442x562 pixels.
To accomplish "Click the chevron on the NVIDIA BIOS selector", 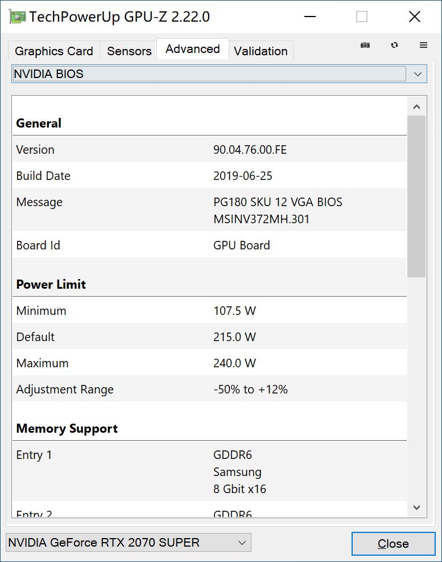I will pos(418,73).
